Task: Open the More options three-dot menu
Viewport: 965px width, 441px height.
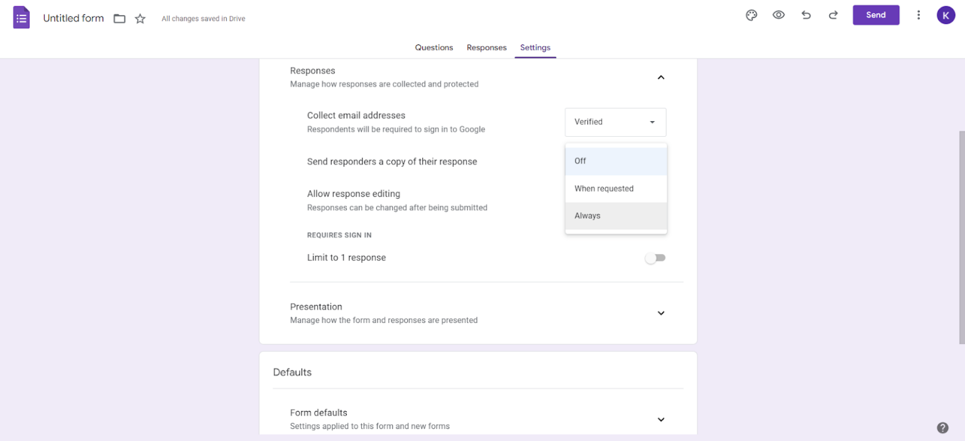Action: point(919,15)
